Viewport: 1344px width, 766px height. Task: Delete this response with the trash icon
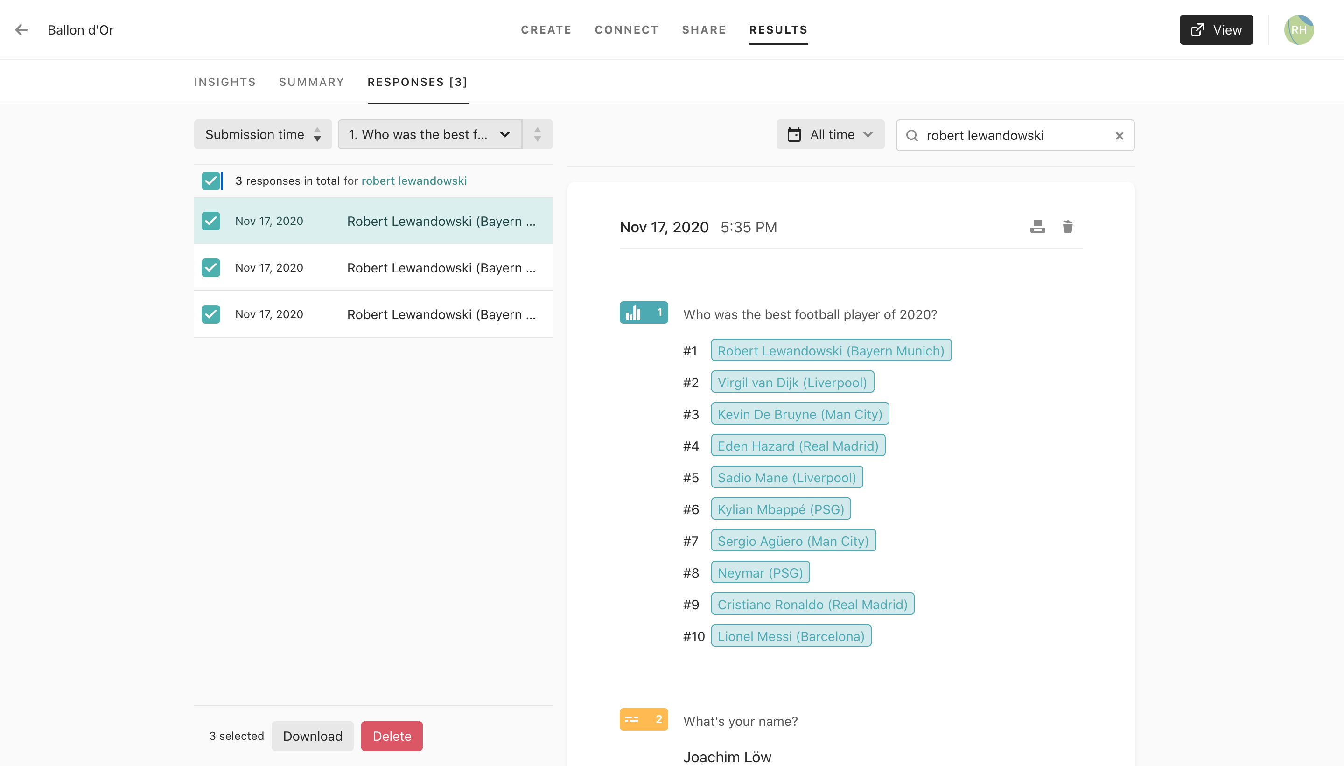(1067, 227)
